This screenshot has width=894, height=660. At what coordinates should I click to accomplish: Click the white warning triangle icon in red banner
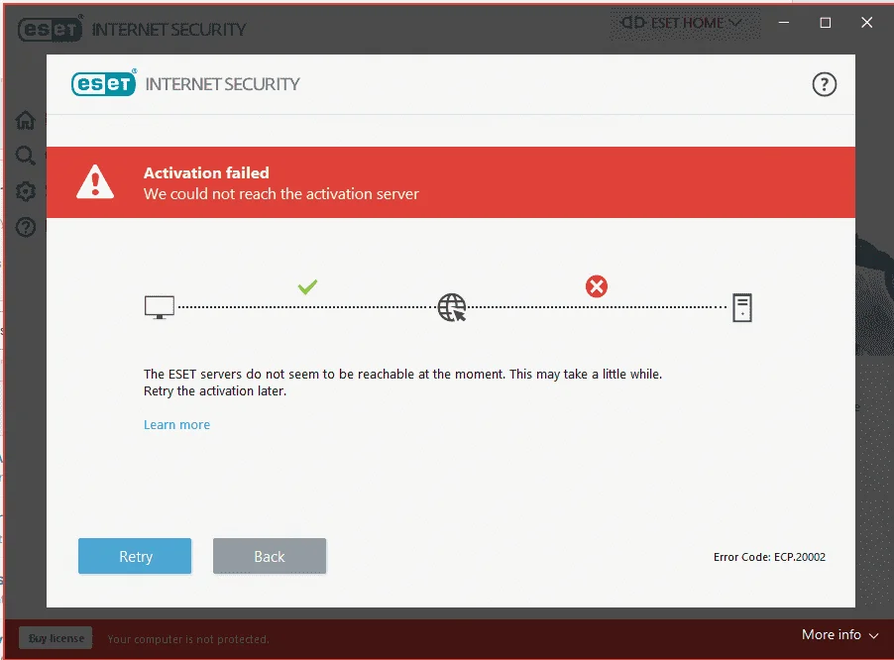click(95, 181)
